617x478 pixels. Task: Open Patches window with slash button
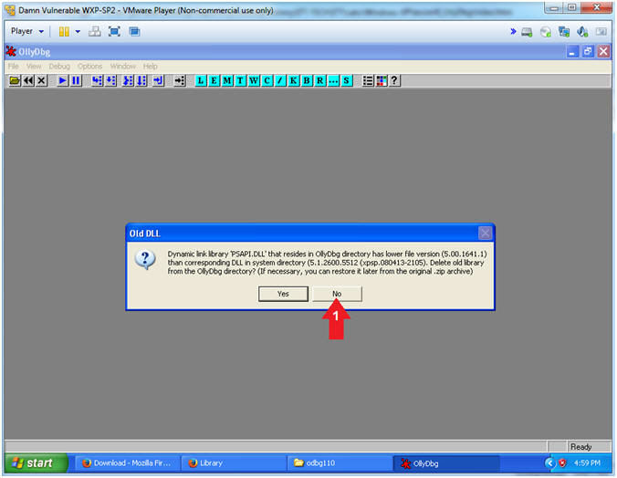280,80
